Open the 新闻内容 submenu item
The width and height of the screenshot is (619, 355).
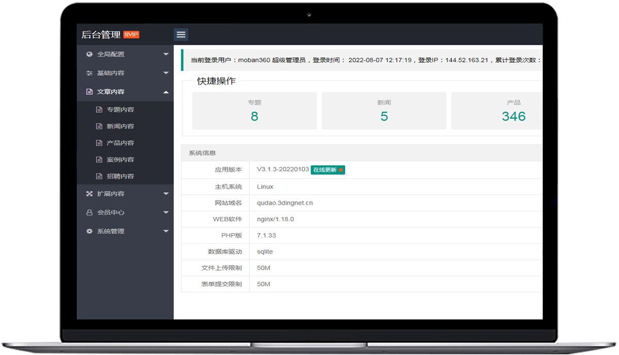pyautogui.click(x=120, y=126)
